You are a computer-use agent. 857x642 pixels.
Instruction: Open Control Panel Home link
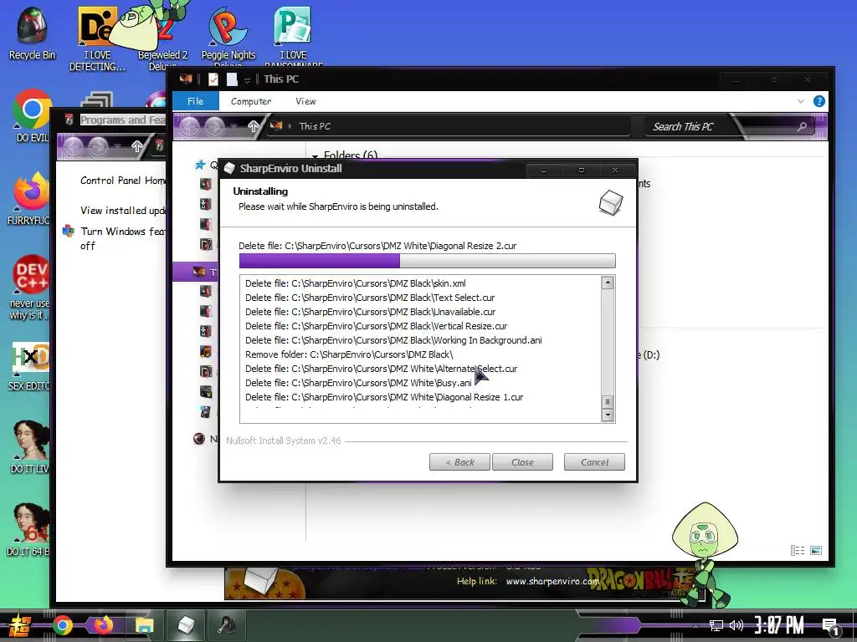(123, 181)
